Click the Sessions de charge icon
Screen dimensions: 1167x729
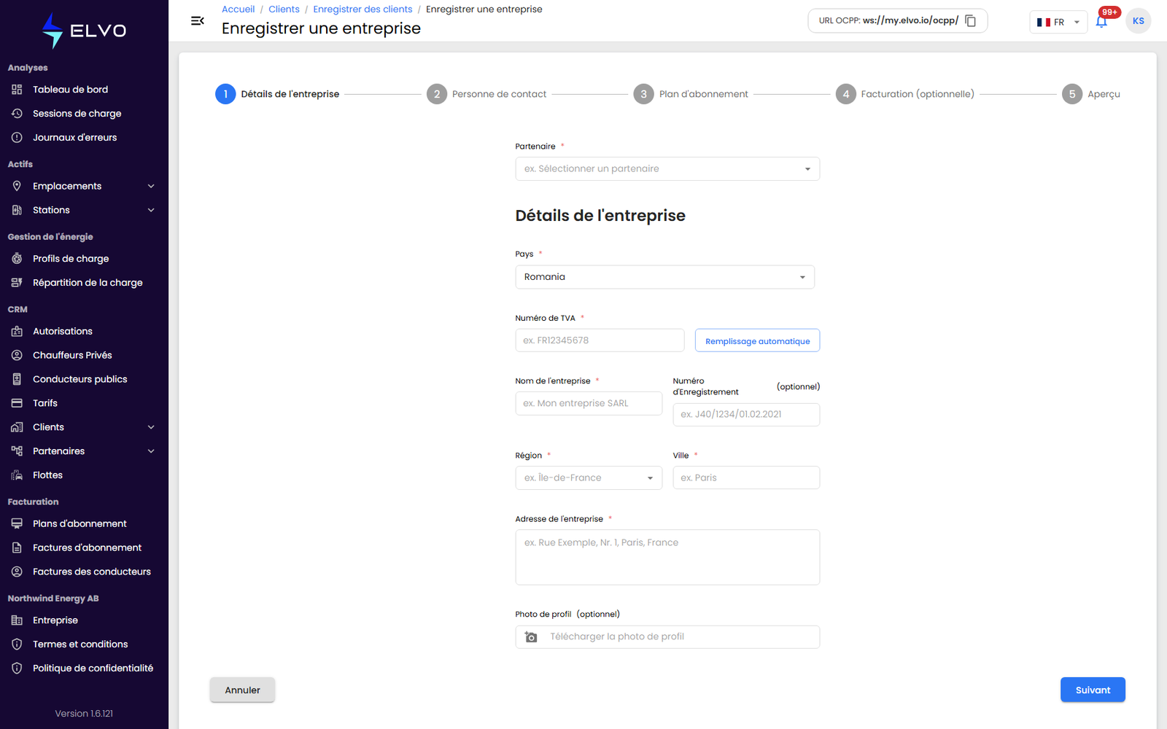(x=17, y=114)
